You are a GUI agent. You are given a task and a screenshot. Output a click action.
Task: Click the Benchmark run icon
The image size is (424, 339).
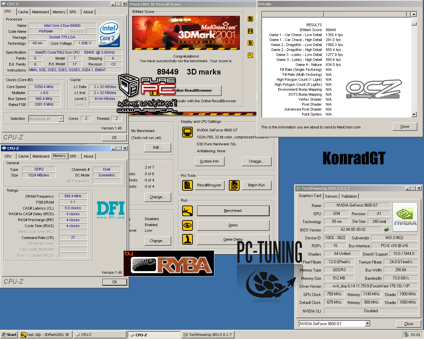coord(187,211)
